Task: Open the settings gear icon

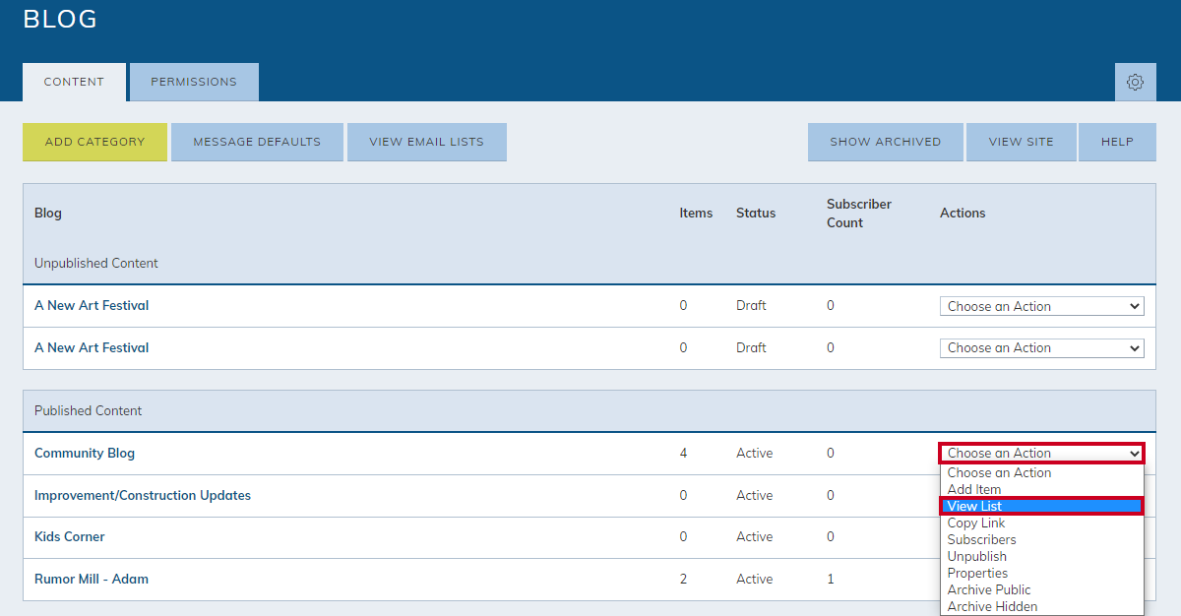Action: click(1135, 82)
